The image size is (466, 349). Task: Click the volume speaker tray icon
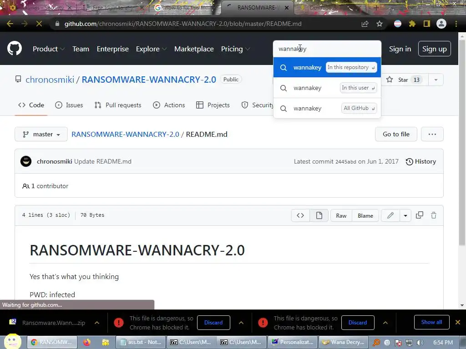(x=420, y=343)
